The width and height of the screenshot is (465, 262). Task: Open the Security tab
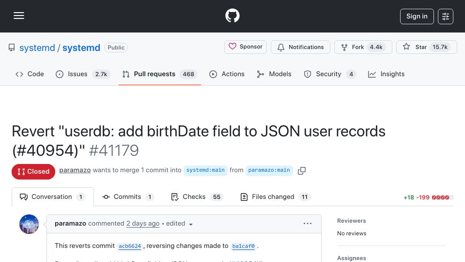click(x=329, y=74)
